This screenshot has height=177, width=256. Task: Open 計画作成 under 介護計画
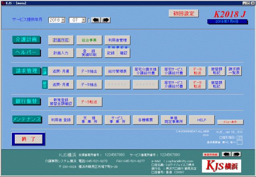coord(59,40)
